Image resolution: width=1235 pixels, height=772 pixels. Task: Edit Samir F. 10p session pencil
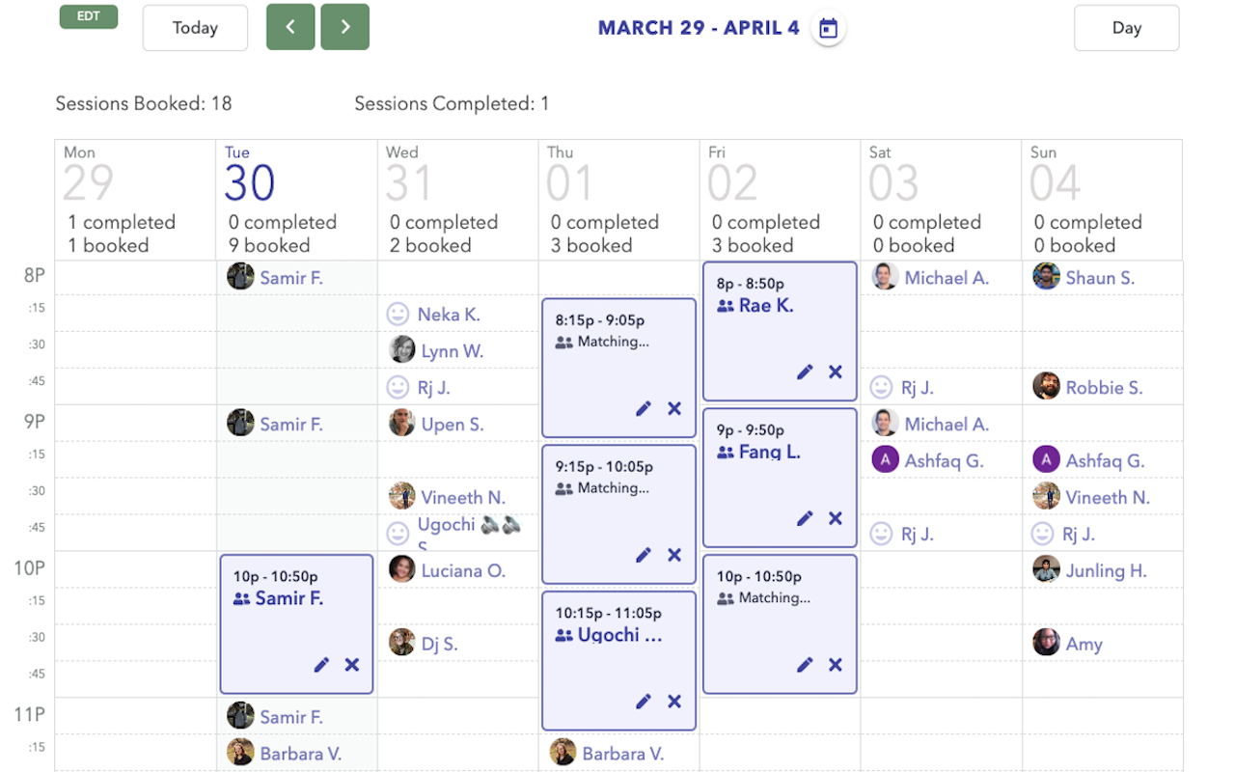[321, 665]
